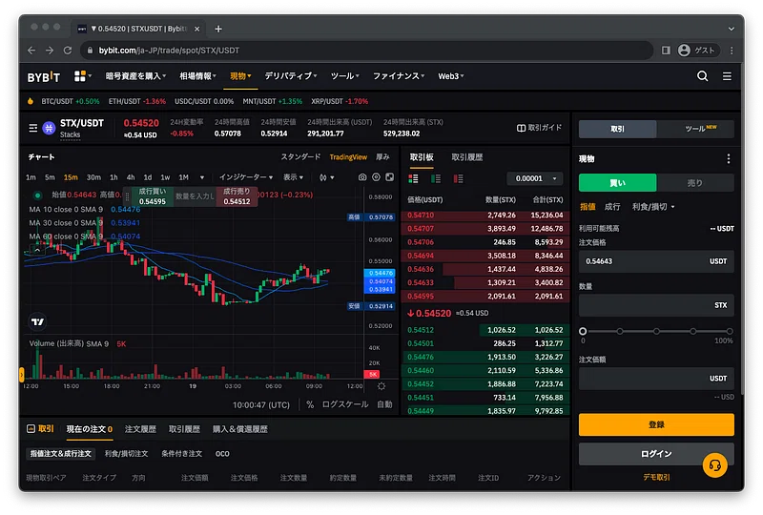Click the quantity percentage slider handle

(583, 332)
